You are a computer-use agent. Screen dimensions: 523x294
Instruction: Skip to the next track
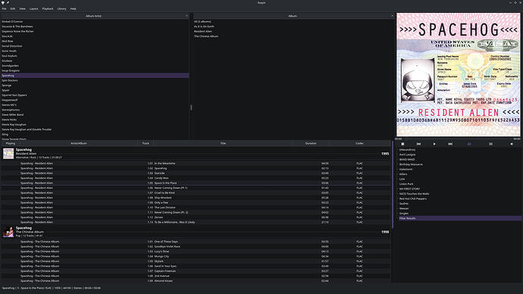tap(450, 144)
